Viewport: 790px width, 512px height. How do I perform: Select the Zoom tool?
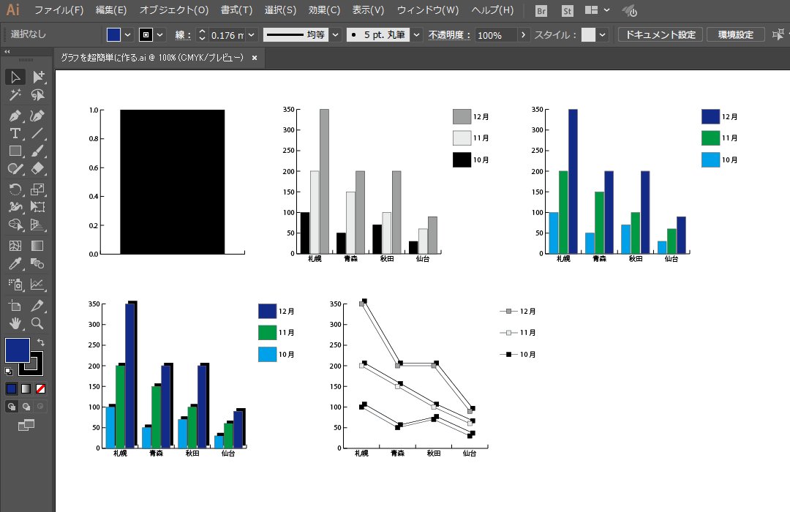pos(38,323)
